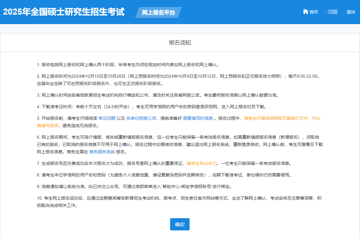Click the blurred username in the header
This screenshot has width=360, height=238.
pyautogui.click(x=330, y=12)
